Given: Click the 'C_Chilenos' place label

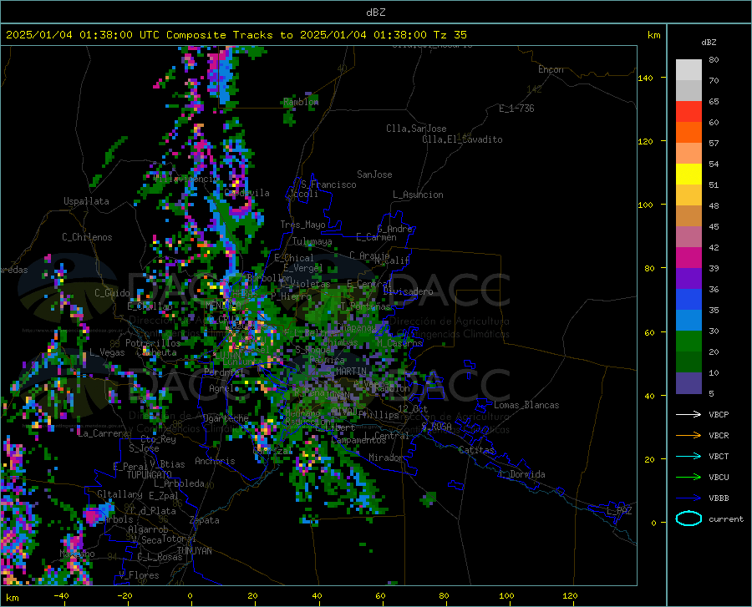Looking at the screenshot, I should coord(87,237).
